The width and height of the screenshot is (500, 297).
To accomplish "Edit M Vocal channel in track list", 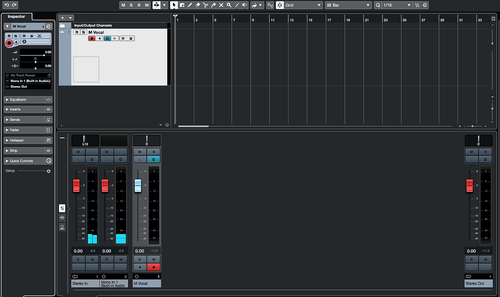I will tap(107, 39).
